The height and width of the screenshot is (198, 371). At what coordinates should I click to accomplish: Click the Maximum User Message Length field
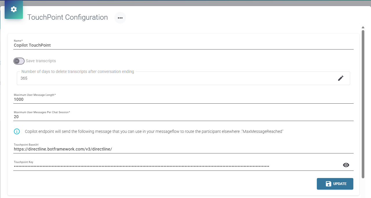click(184, 99)
